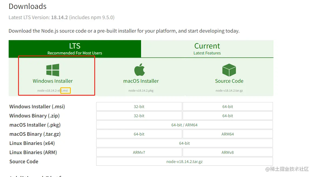Click the node-v18.14.2.pkg filename
The height and width of the screenshot is (177, 314).
click(141, 91)
